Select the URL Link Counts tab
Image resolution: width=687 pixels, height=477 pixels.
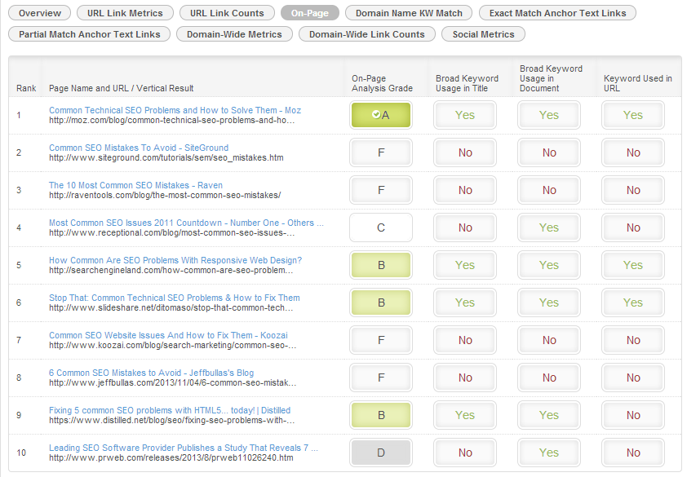click(227, 13)
